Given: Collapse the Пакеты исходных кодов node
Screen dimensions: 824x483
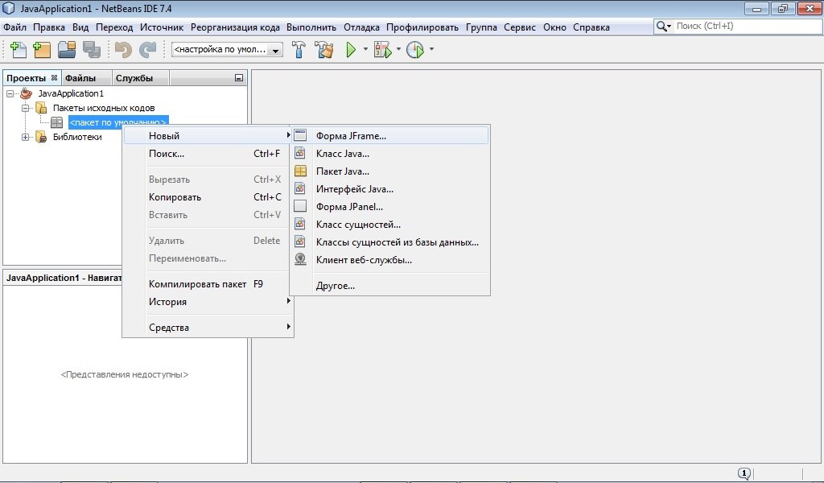Looking at the screenshot, I should click(x=25, y=108).
